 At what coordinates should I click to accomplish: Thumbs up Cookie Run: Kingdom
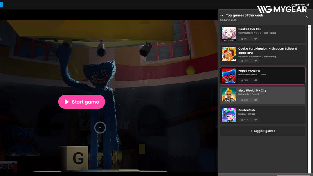tap(242, 61)
